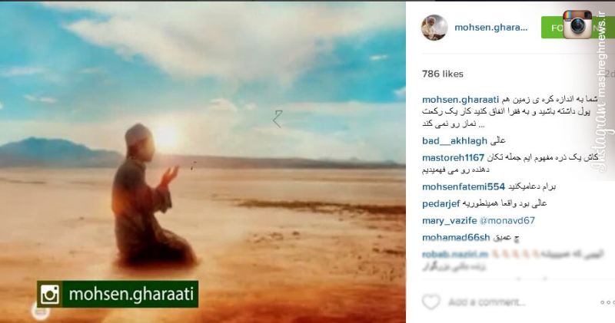615x323 pixels.
Task: Open commenter mastoreh1167's profile
Action: tap(453, 158)
